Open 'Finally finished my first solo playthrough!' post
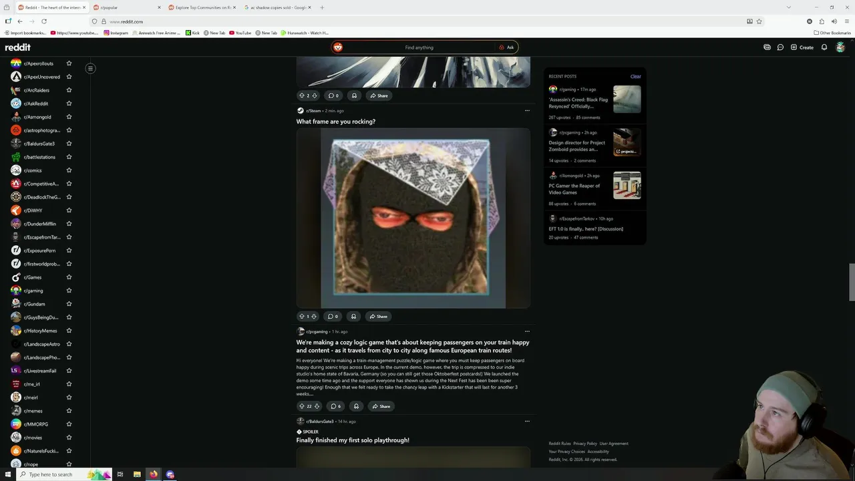 click(x=353, y=440)
